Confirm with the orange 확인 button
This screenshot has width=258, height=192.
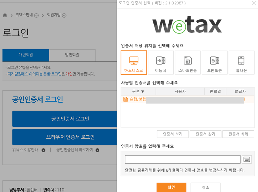[x=171, y=187]
